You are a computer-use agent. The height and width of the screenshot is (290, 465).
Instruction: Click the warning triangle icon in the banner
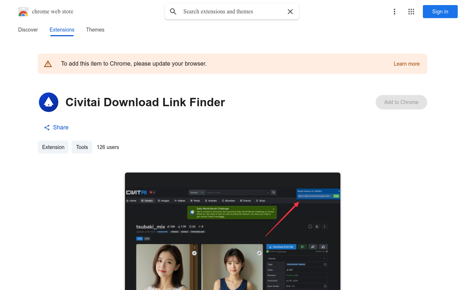click(48, 63)
